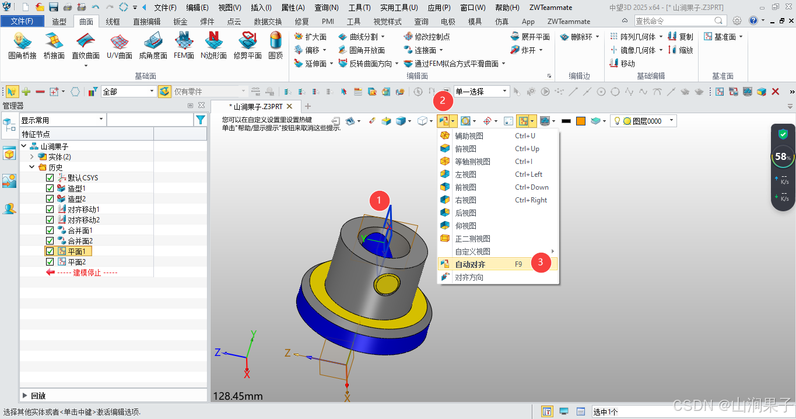Click the green plus add icon

pos(26,92)
